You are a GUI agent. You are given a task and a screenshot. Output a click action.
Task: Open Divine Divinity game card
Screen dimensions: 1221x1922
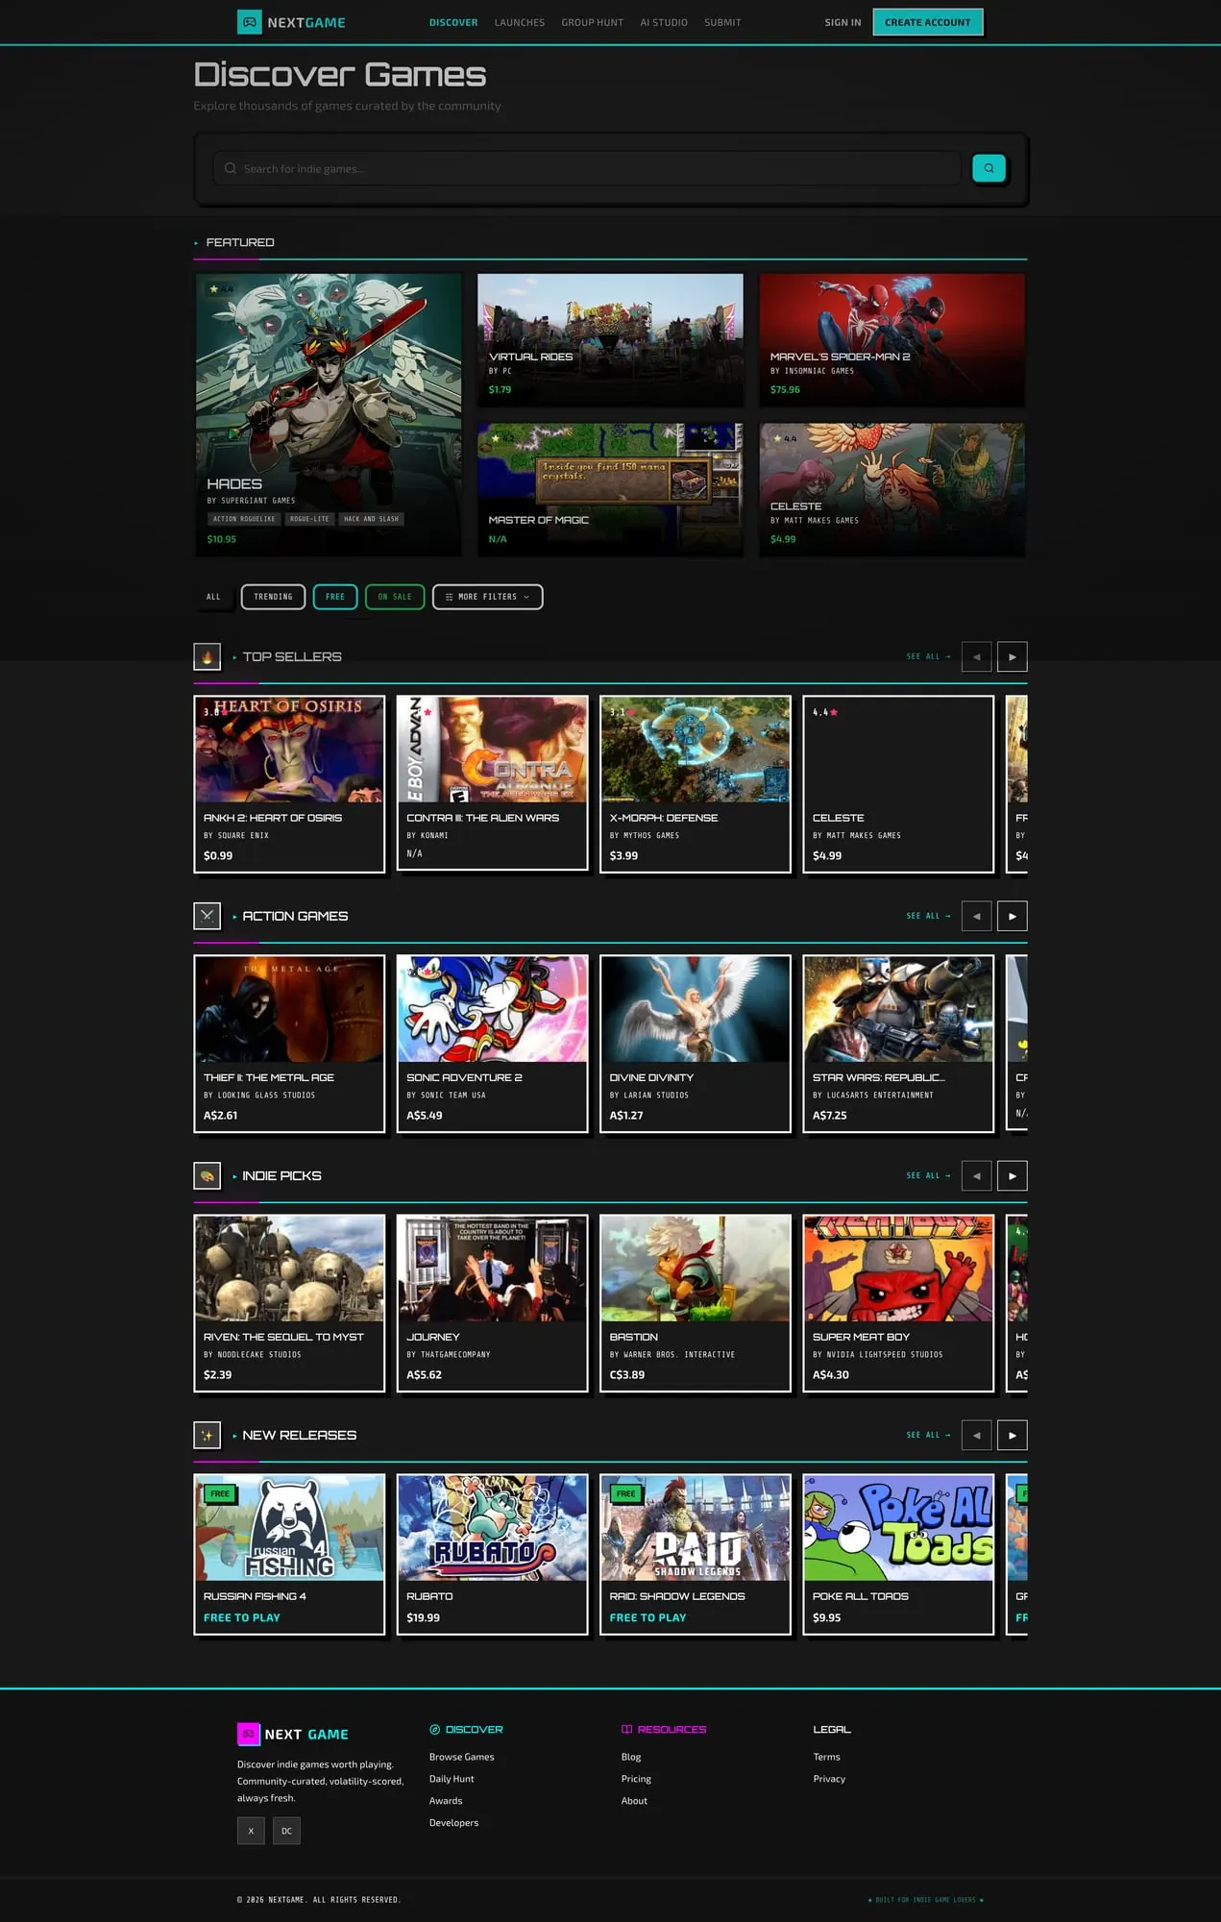click(x=696, y=1044)
